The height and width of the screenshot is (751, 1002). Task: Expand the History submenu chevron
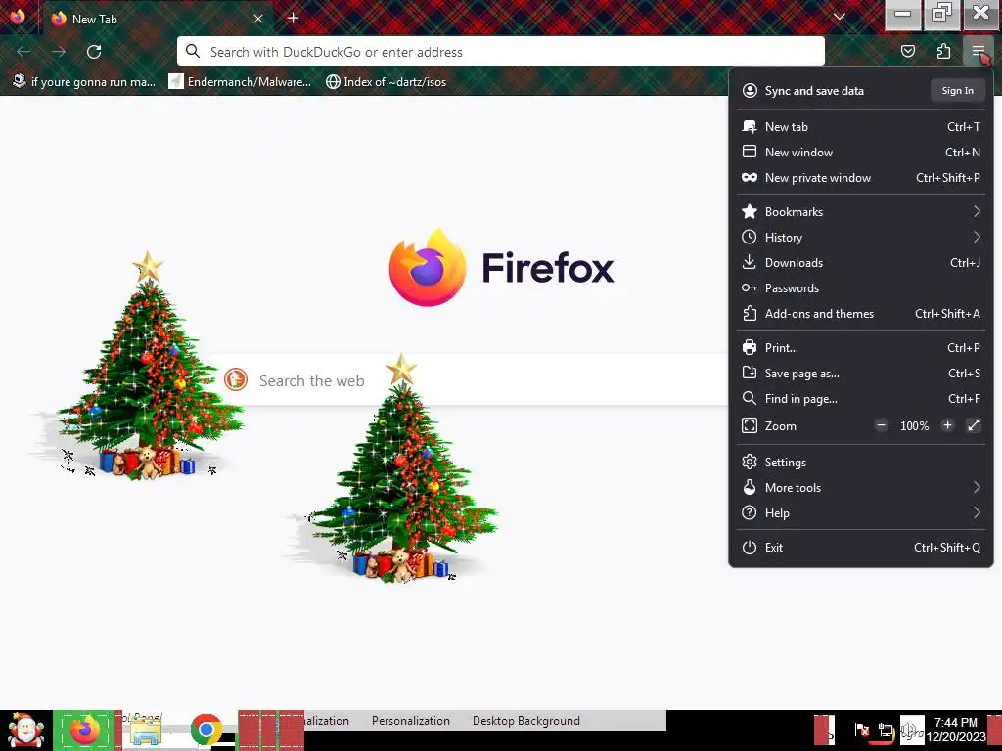977,237
